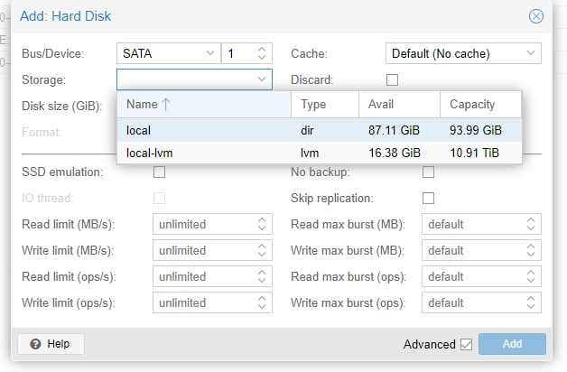The width and height of the screenshot is (567, 372).
Task: Select the local-lvm storage entry
Action: (x=320, y=153)
